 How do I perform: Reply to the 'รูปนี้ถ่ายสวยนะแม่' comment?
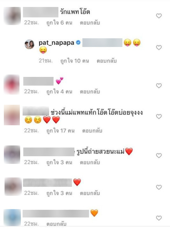(90, 162)
